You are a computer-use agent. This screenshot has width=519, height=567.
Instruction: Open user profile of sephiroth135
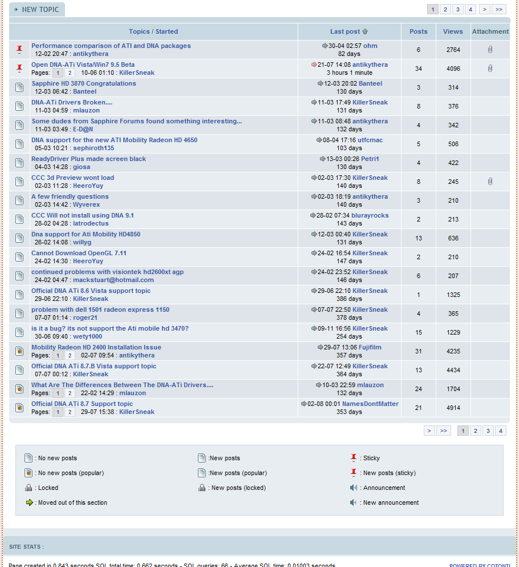click(x=94, y=148)
